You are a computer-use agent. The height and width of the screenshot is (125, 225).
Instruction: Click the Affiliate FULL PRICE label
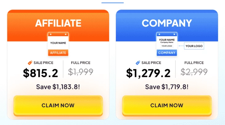[x=81, y=63]
